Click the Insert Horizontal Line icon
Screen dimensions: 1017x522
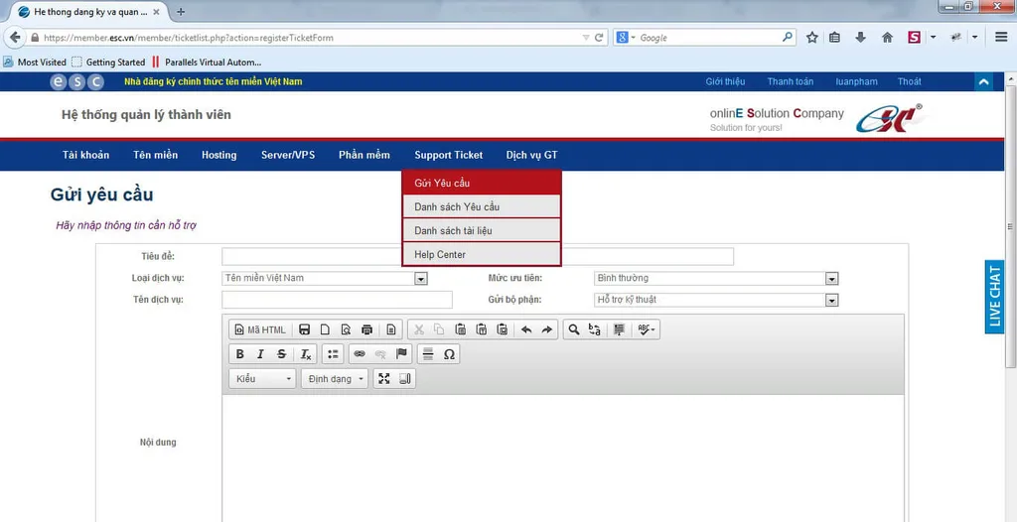427,354
